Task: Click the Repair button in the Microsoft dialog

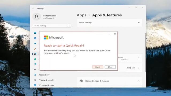Action: click(x=98, y=67)
